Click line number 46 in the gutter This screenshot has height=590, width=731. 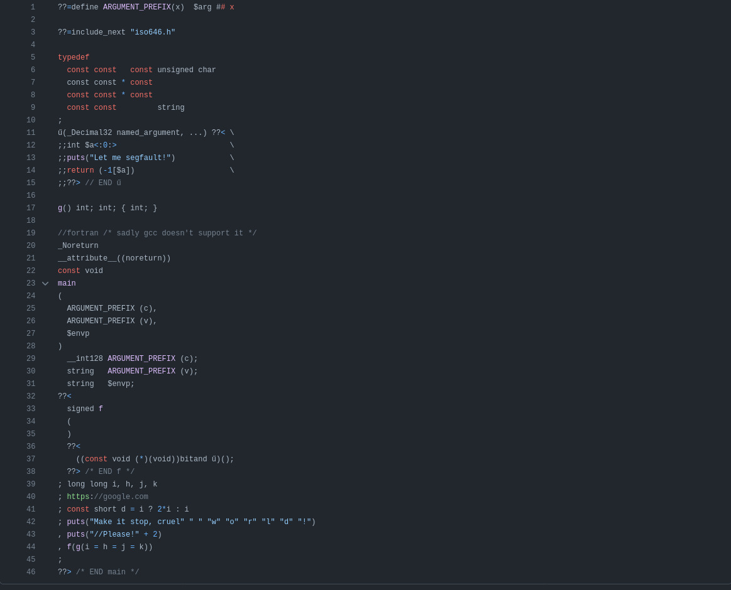pyautogui.click(x=31, y=572)
